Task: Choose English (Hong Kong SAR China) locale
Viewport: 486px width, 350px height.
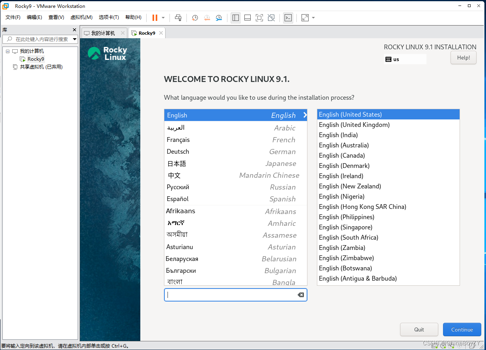Action: pos(388,207)
